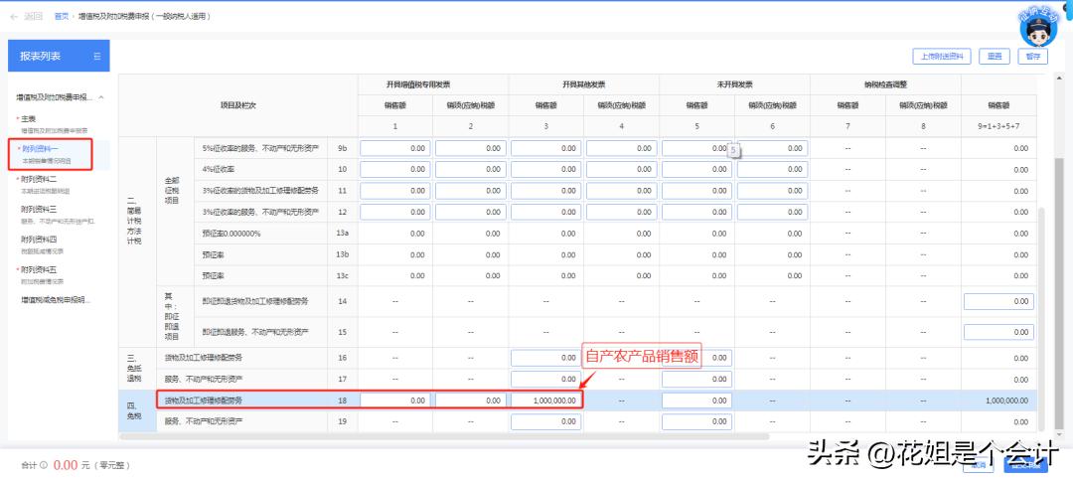Focus row 11 column 4 税额 field
The width and height of the screenshot is (1073, 481).
pyautogui.click(x=621, y=191)
